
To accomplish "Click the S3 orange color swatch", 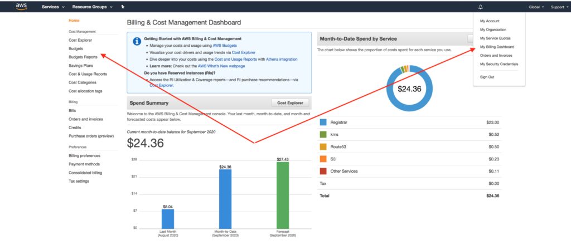I will pos(323,159).
